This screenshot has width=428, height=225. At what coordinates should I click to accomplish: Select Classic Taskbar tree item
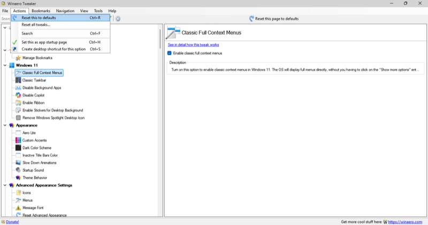pyautogui.click(x=34, y=80)
